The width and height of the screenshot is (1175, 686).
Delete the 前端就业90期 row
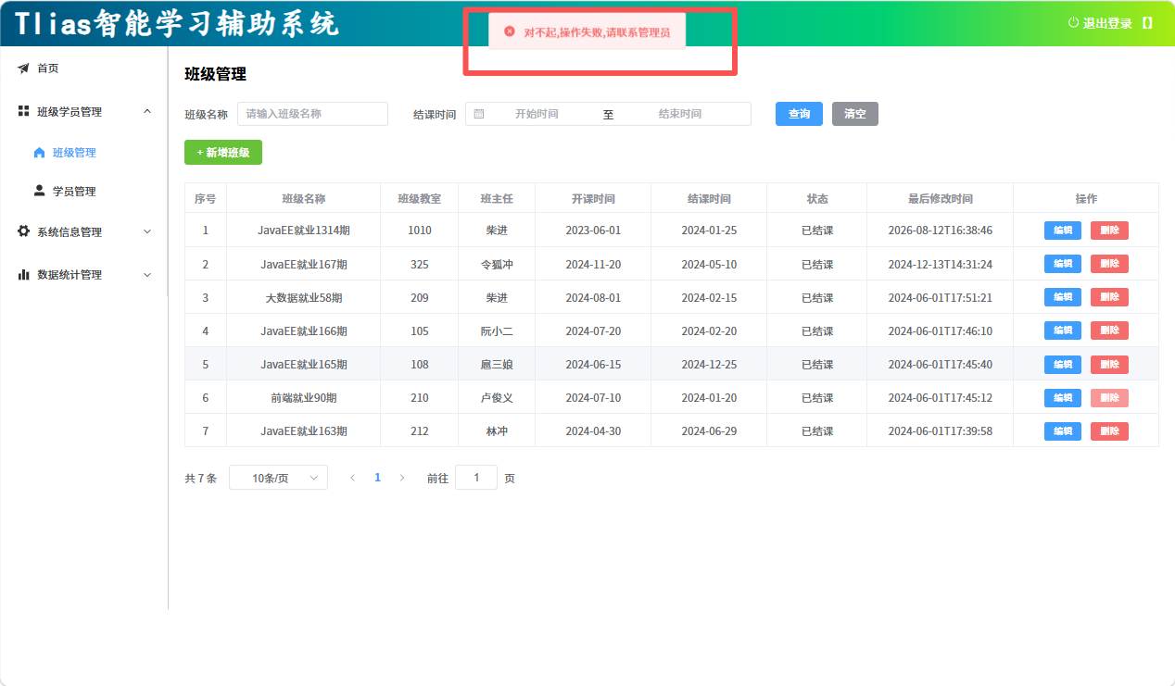(x=1109, y=398)
